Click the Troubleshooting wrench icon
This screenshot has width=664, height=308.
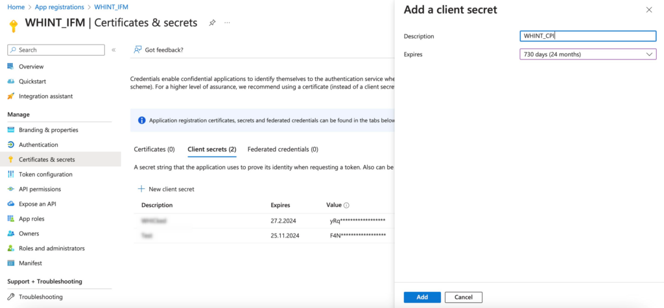coord(11,296)
